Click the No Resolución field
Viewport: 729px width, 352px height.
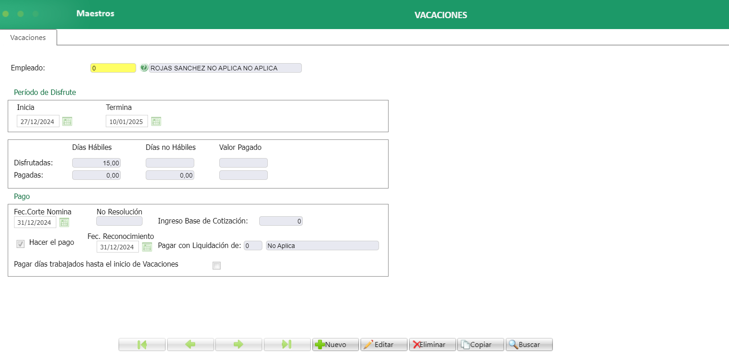coord(119,221)
